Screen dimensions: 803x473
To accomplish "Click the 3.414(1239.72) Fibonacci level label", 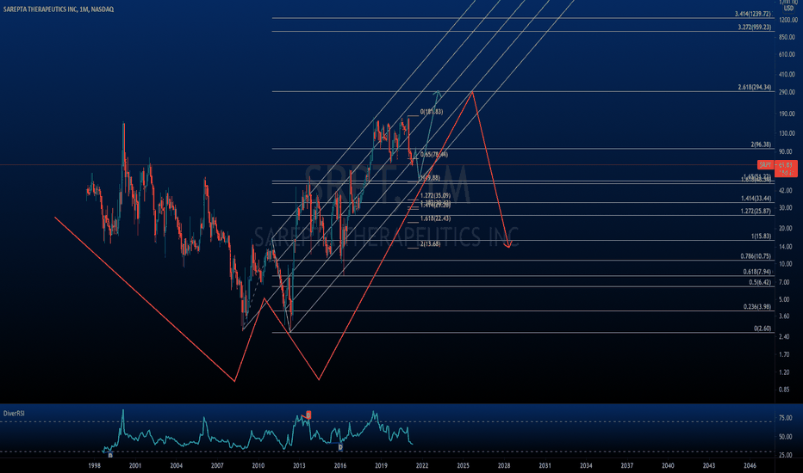I will point(753,14).
